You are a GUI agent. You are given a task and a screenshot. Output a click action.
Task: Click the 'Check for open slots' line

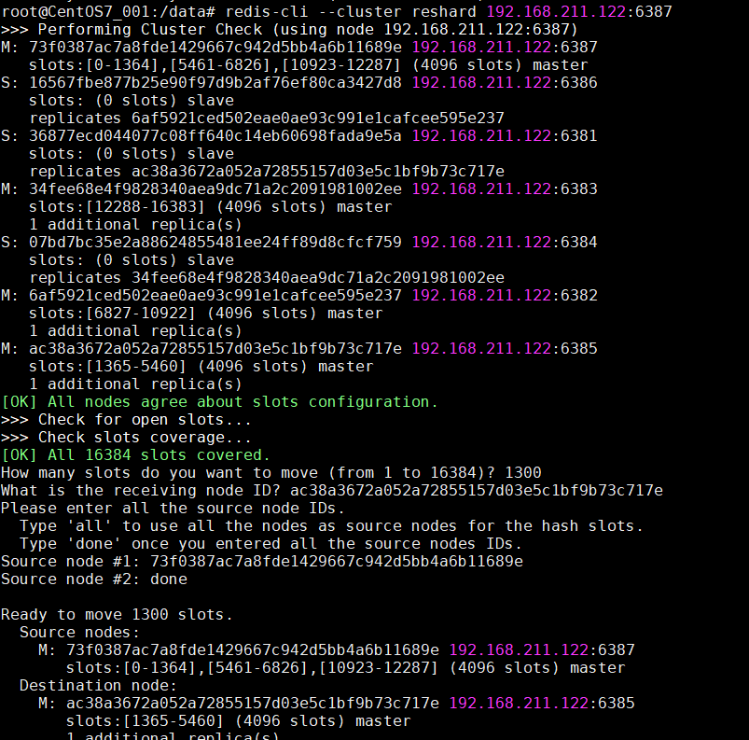pyautogui.click(x=126, y=419)
